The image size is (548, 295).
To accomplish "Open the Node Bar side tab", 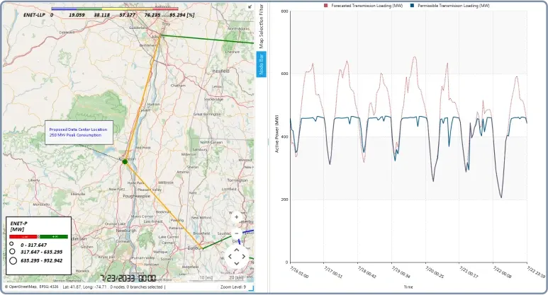I will tap(261, 64).
